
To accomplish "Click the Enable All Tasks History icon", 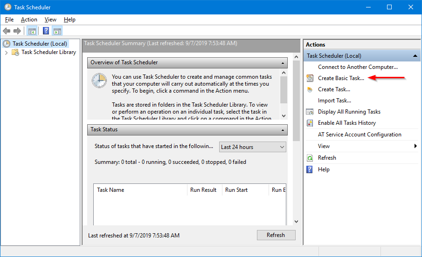I will (x=310, y=123).
